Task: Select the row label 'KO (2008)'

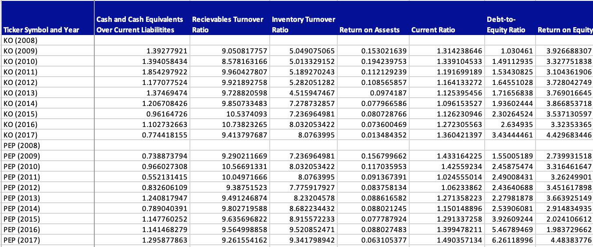Action: coord(47,40)
